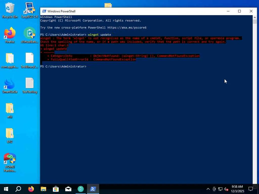259x194 pixels.
Task: Select the TestTextlog file on desktop
Action: [x=30, y=85]
